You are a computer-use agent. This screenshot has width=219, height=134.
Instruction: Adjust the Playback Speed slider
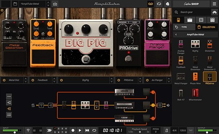(140, 132)
